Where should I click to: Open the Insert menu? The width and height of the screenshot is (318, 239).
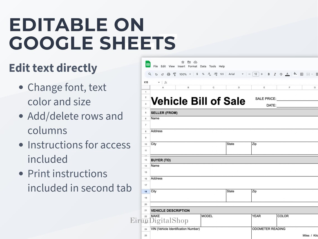181,67
